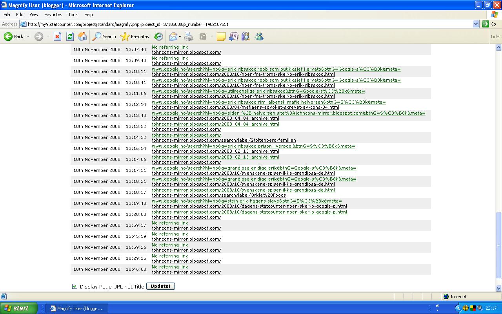This screenshot has height=314, width=502.
Task: Open the search/label/Stoltenberg-familien page link
Action: pos(224,140)
